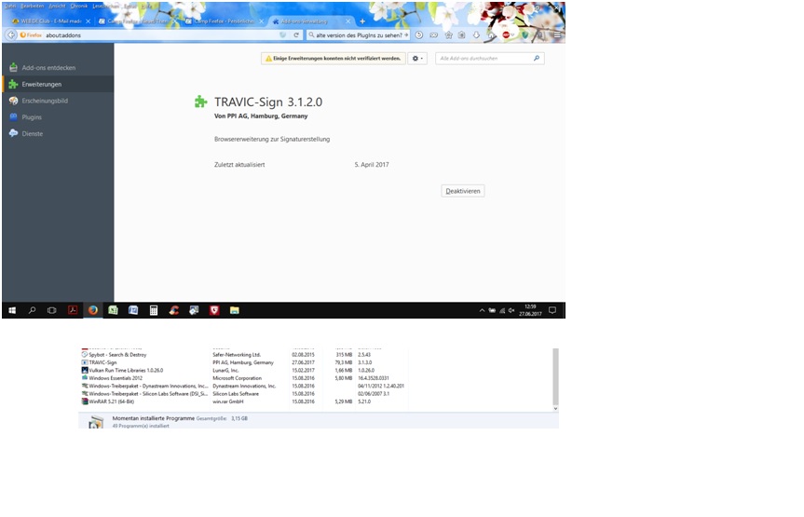Screen dimensions: 804x517
Task: Open the Datei menu
Action: [9, 6]
